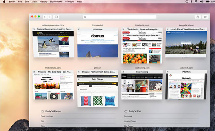Open the File menu
This screenshot has width=215, height=131.
click(20, 2)
